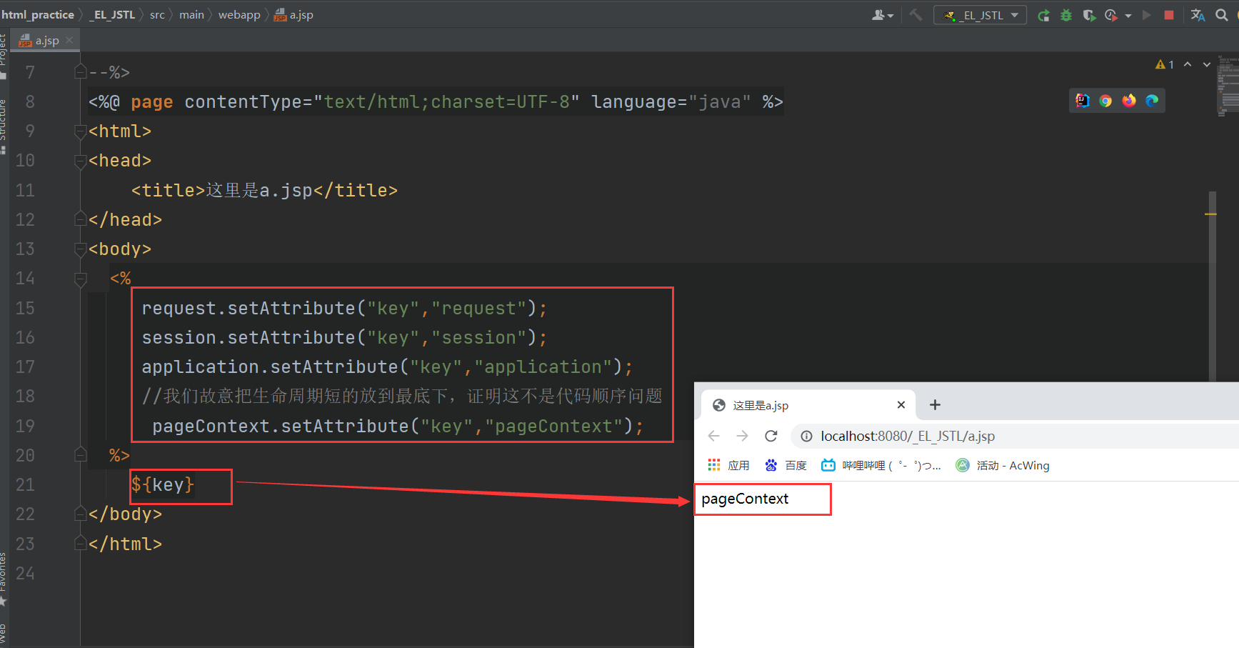
Task: Click _EL_JSTL in the breadcrumb bar
Action: click(x=112, y=14)
